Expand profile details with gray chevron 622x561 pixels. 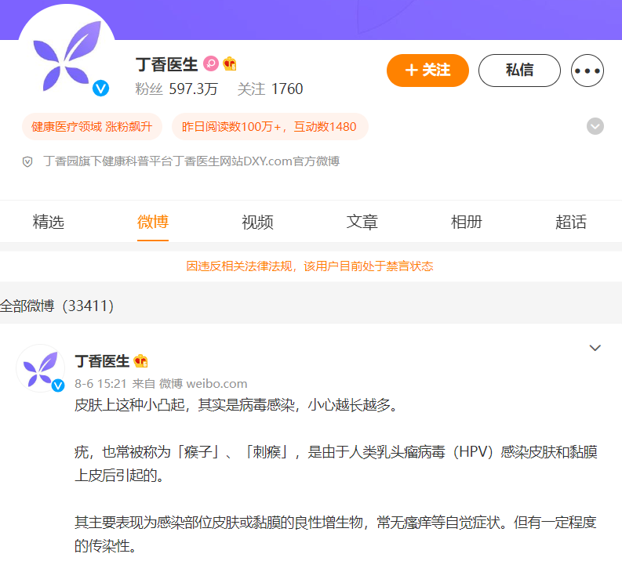coord(595,126)
